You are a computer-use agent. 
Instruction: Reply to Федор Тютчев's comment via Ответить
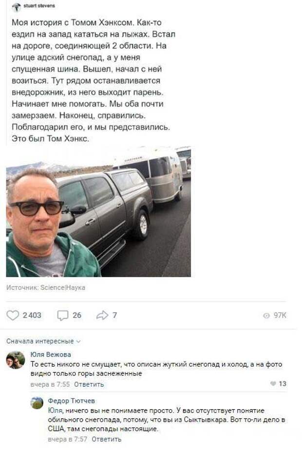106,439
